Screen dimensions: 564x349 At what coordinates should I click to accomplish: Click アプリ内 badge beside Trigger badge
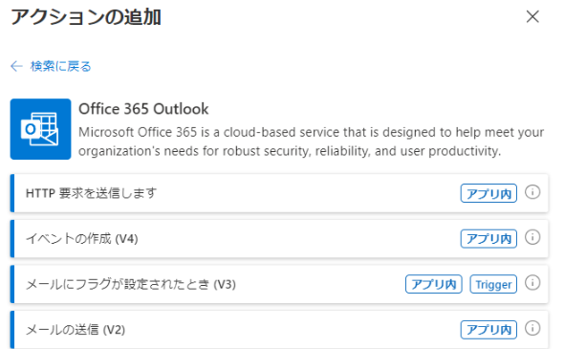pos(433,284)
